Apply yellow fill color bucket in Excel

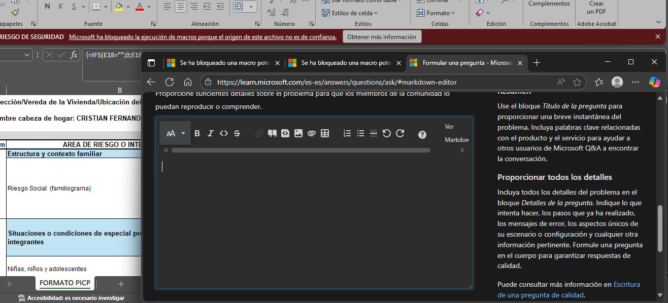click(x=119, y=7)
